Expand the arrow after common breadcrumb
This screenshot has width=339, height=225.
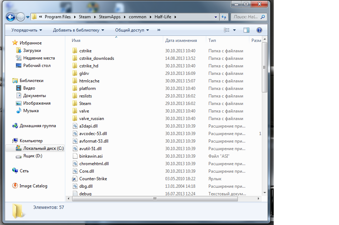pos(150,17)
